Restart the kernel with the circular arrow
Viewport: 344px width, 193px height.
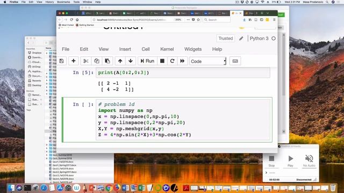click(x=172, y=61)
